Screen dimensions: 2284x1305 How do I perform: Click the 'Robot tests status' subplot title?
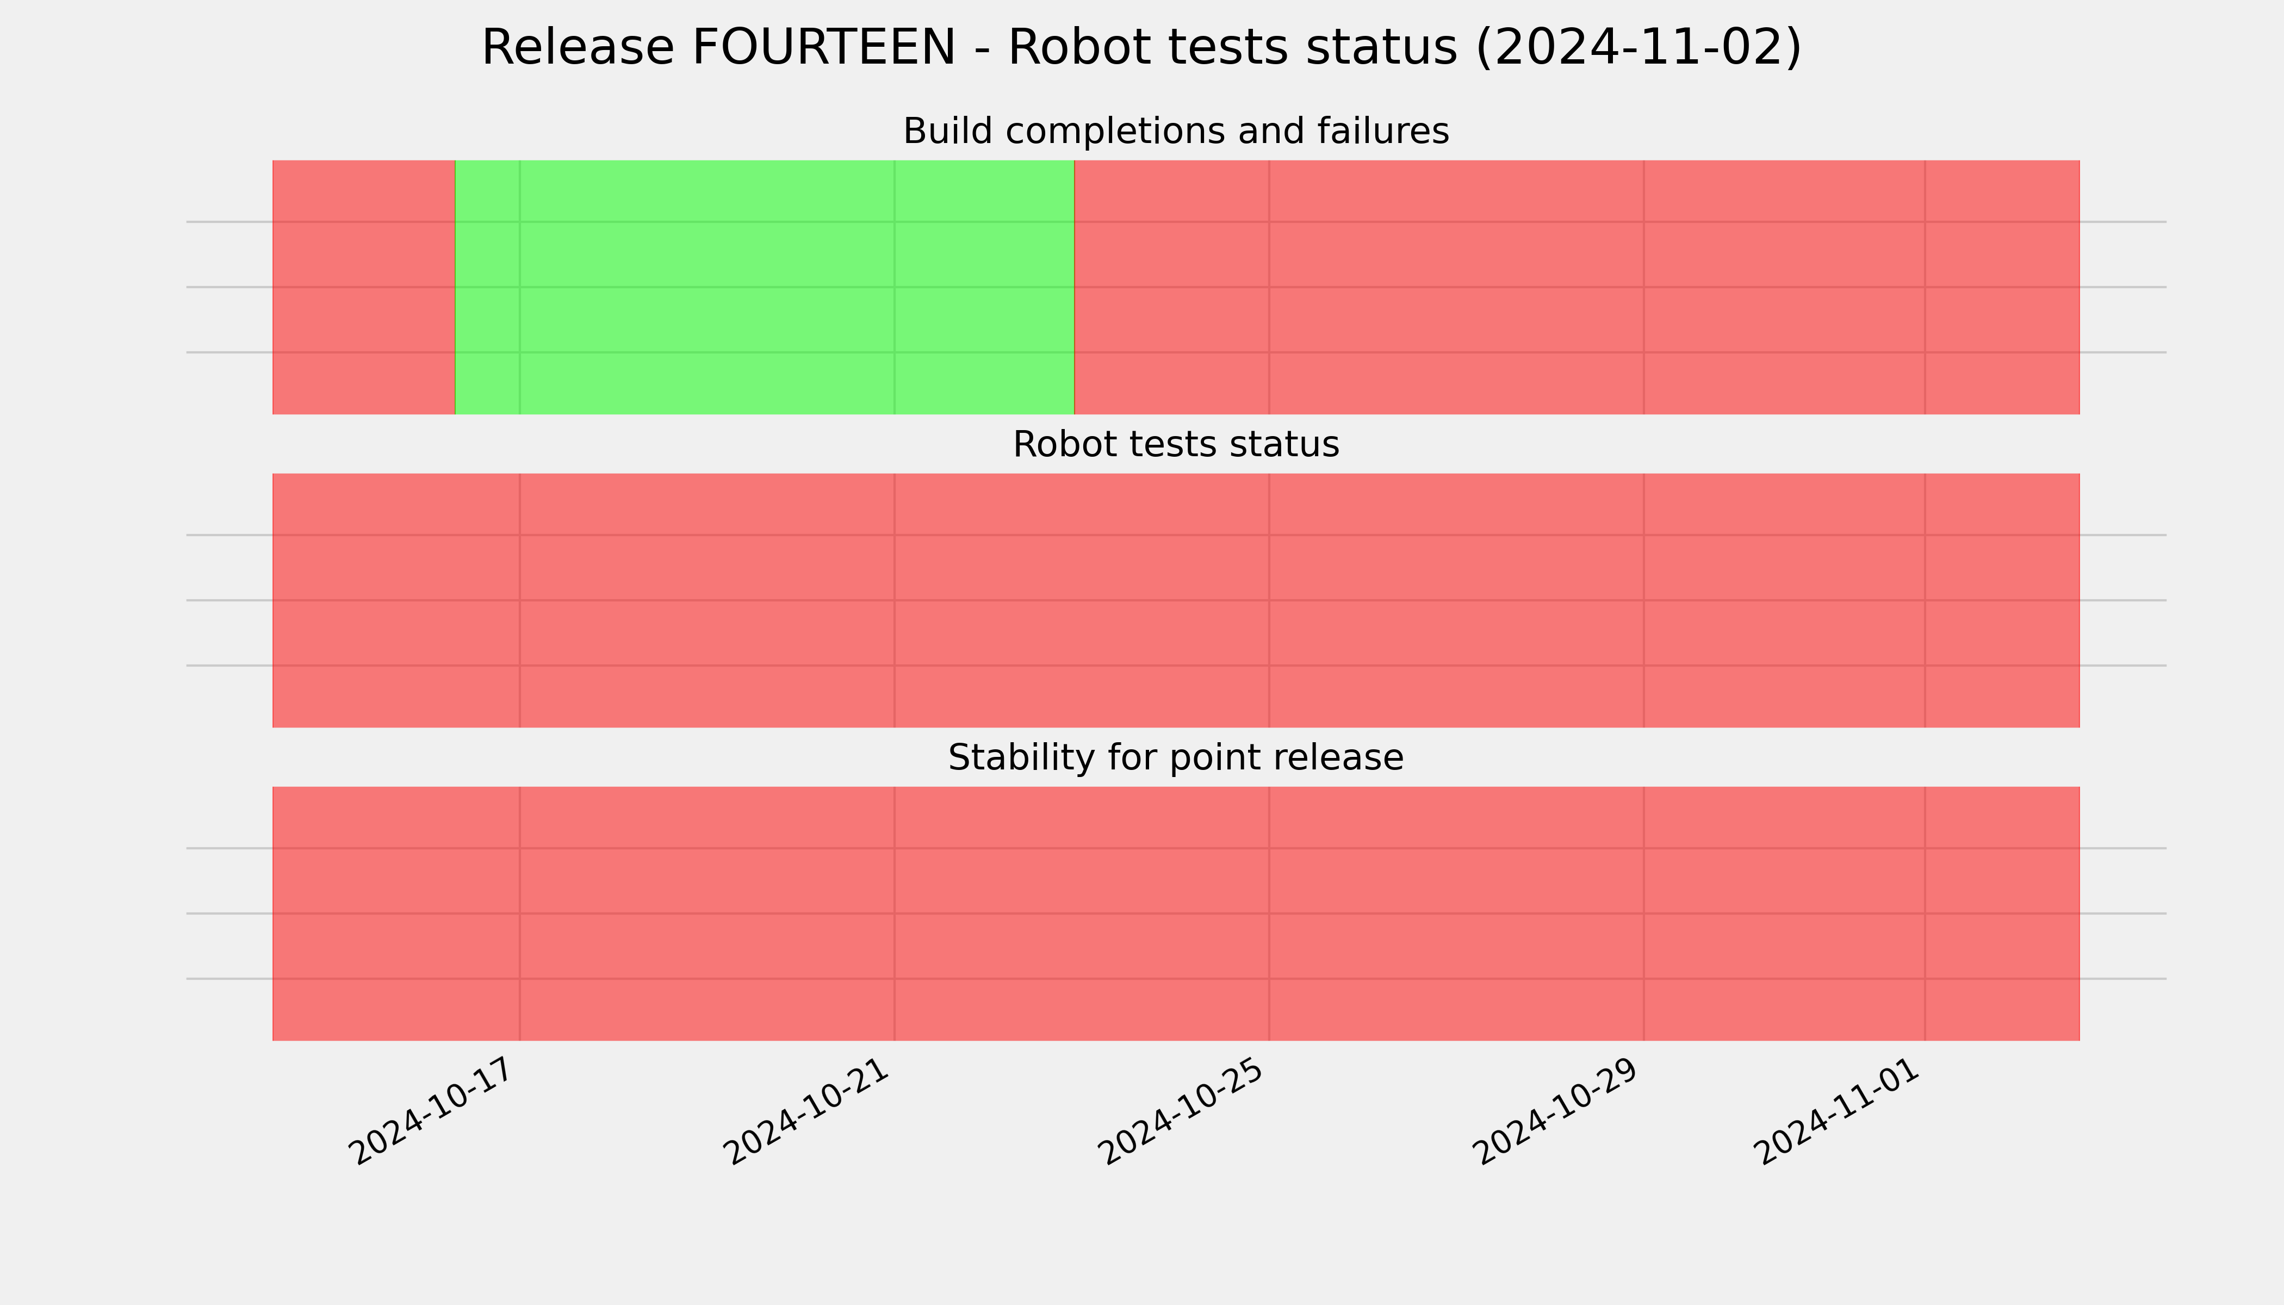click(x=1175, y=445)
